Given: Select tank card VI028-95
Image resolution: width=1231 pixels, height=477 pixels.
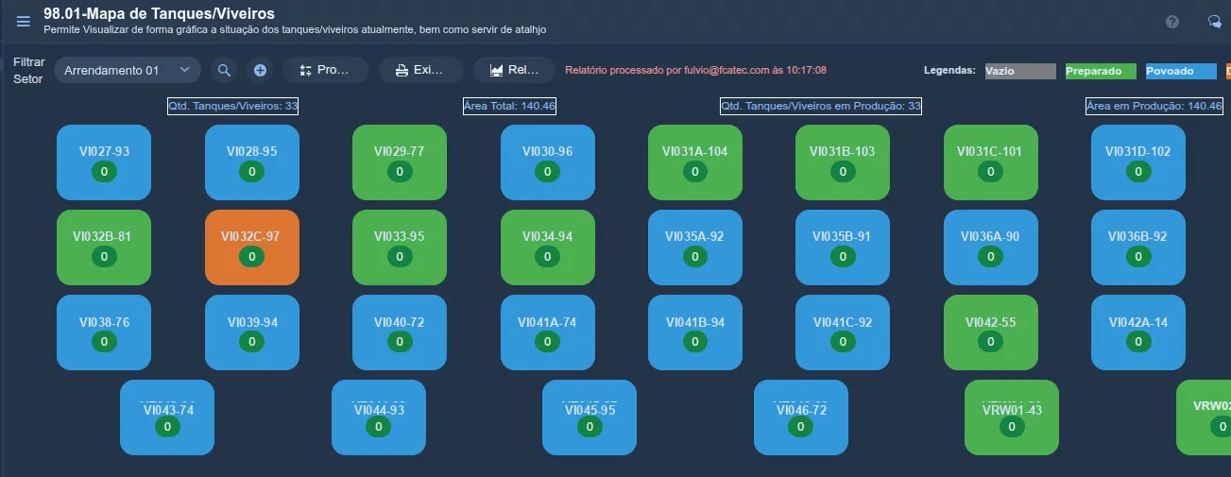Looking at the screenshot, I should coord(252,162).
